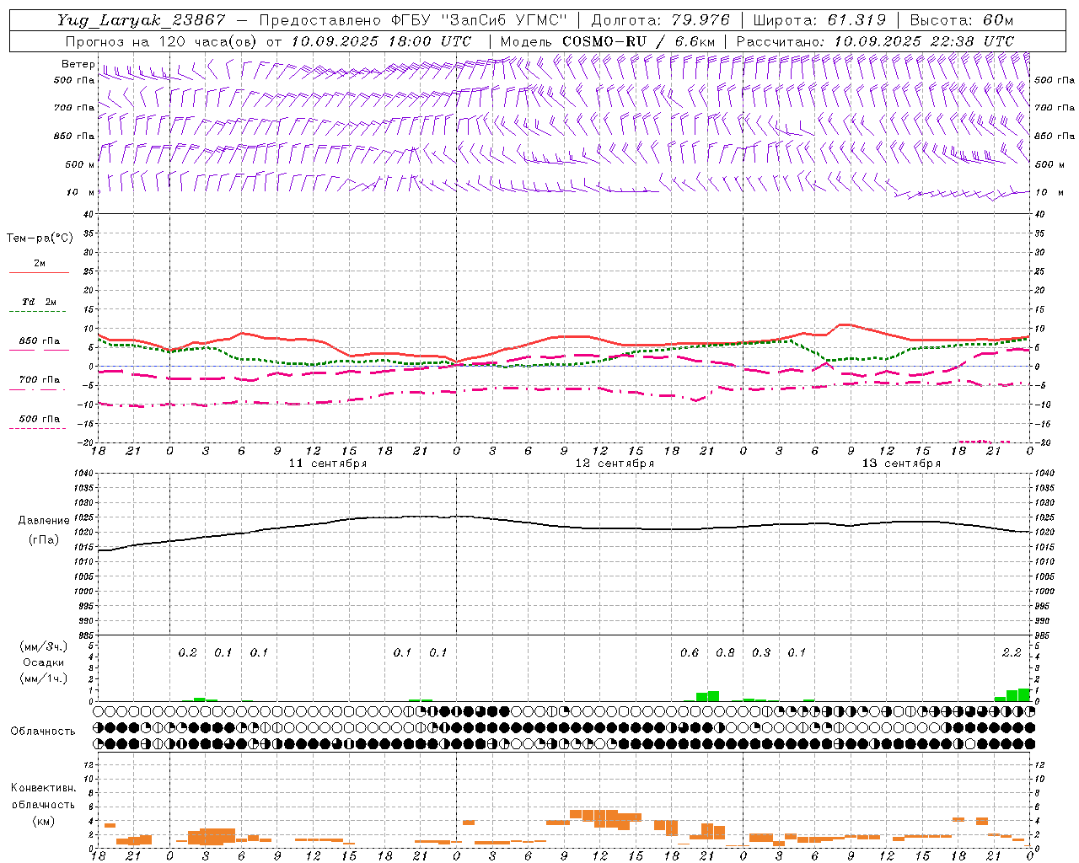Screen dimensions: 1079x863
Task: Click the Тем-ра(°C) temperature axis label
Action: coord(40,239)
